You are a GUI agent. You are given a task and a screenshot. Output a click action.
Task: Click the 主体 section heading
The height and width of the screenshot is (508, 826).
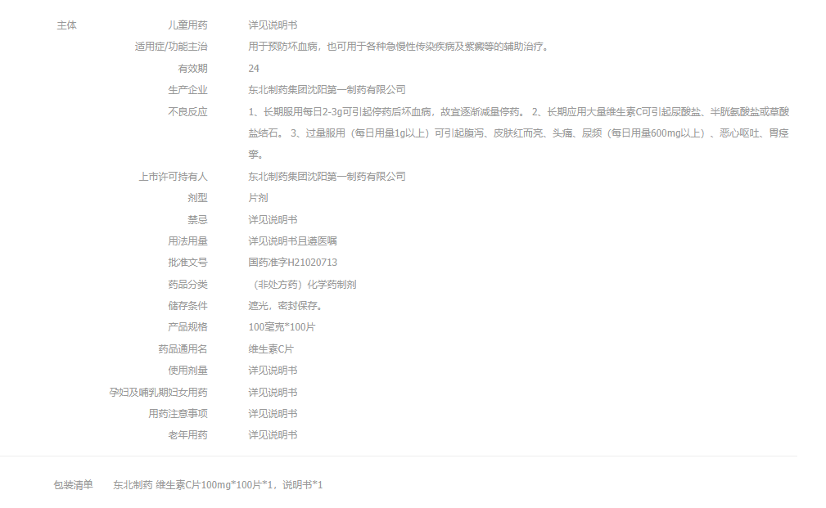(x=67, y=25)
